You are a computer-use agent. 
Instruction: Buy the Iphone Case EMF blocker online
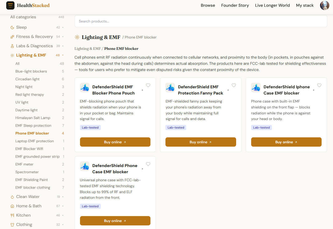(286, 142)
